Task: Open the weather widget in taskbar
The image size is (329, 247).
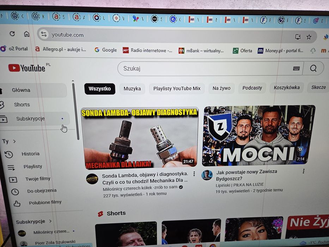Action: tap(314, 243)
